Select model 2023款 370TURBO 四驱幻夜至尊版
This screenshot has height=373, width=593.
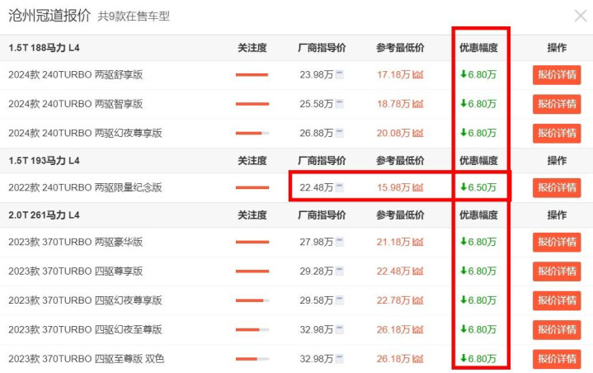[x=85, y=329]
